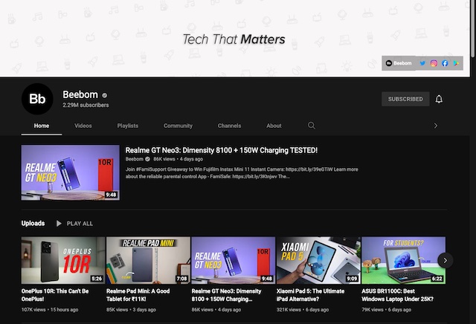Image resolution: width=476 pixels, height=324 pixels.
Task: Open the Twitter link in the banner
Action: [422, 63]
